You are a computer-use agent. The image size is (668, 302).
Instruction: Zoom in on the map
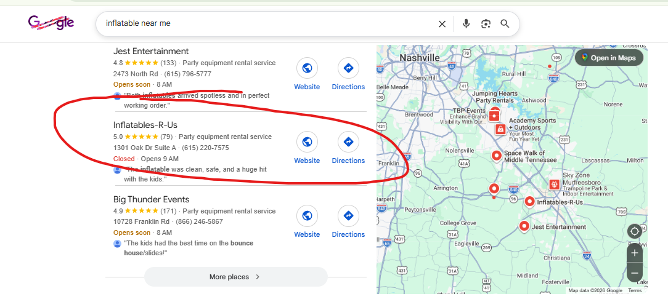pyautogui.click(x=635, y=253)
